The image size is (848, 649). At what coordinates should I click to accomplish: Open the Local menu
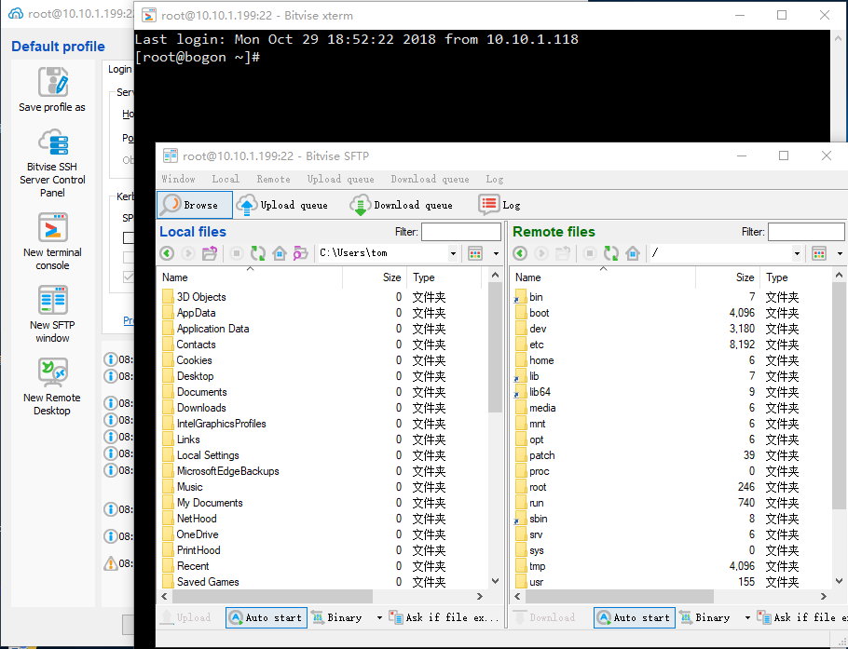tap(225, 179)
